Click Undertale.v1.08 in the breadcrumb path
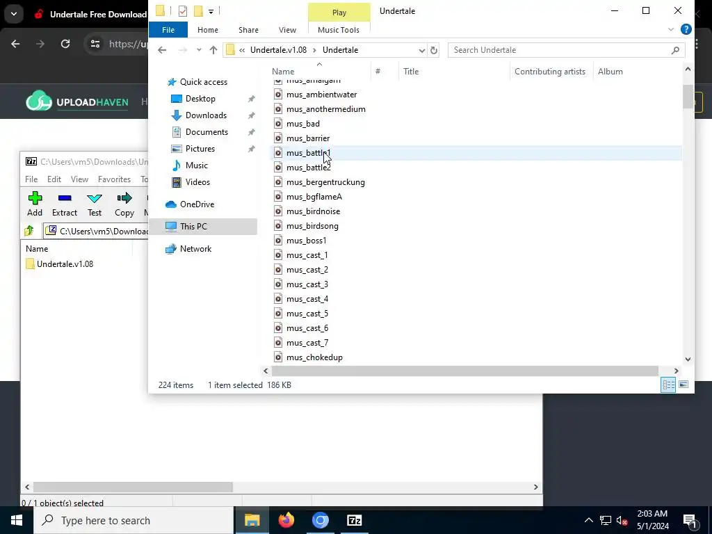Image resolution: width=712 pixels, height=534 pixels. click(278, 50)
